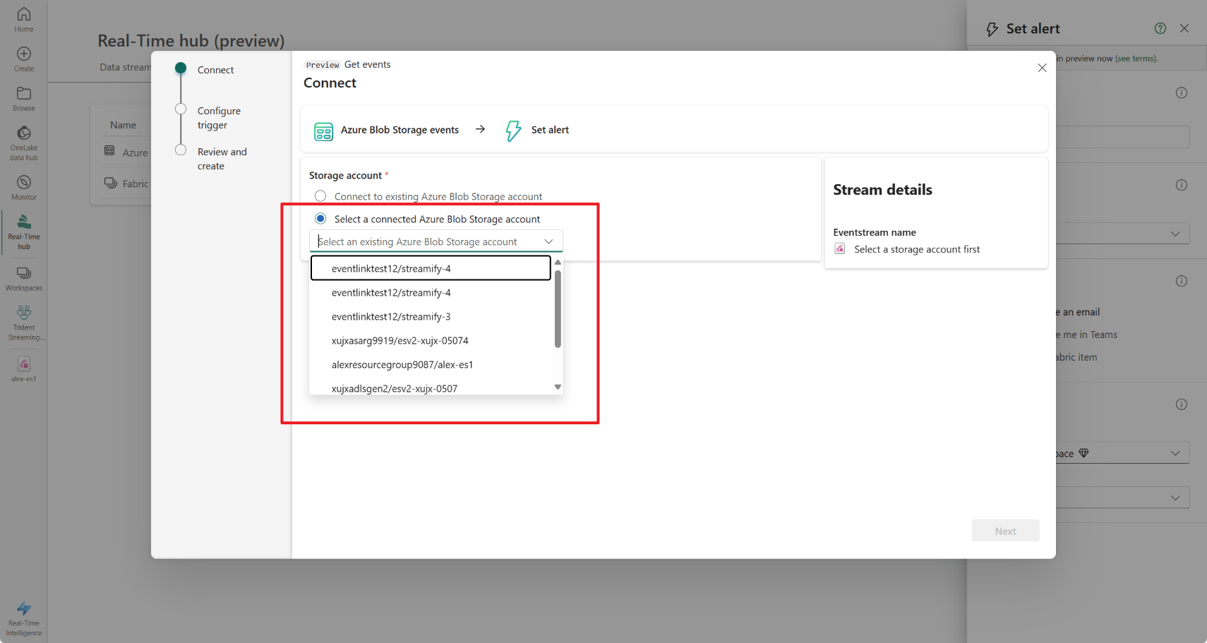
Task: Close the Get events Connect dialog
Action: point(1042,68)
